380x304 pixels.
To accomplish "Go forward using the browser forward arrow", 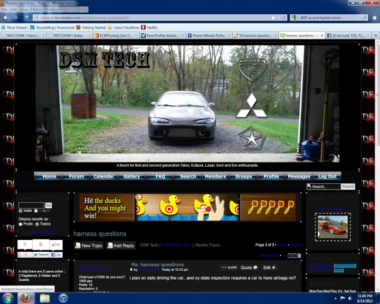I will coord(16,18).
